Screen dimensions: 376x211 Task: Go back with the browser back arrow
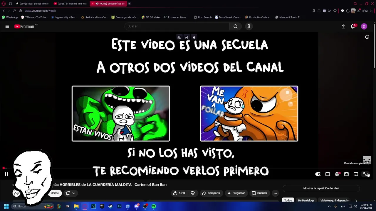pyautogui.click(x=4, y=11)
